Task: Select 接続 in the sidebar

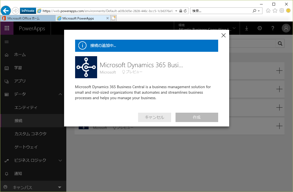Action: (x=33, y=121)
